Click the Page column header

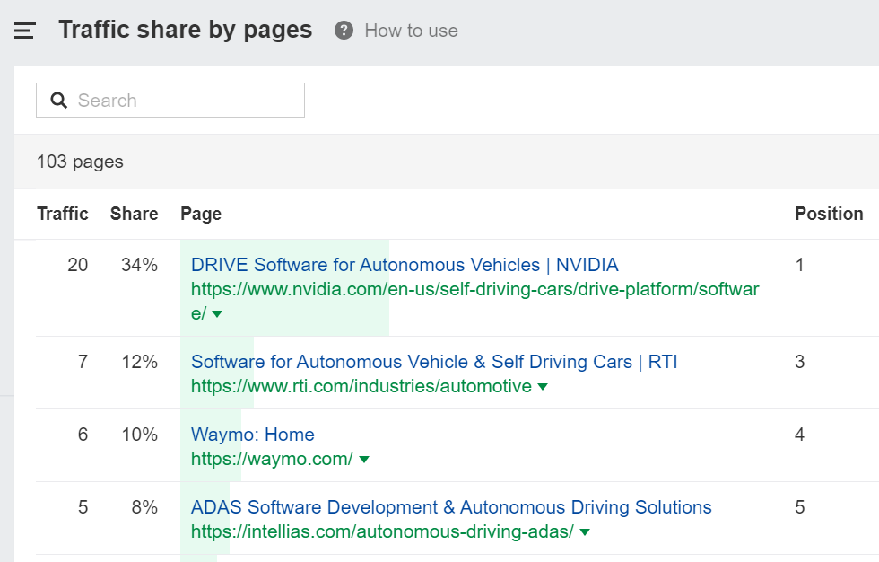pyautogui.click(x=201, y=214)
